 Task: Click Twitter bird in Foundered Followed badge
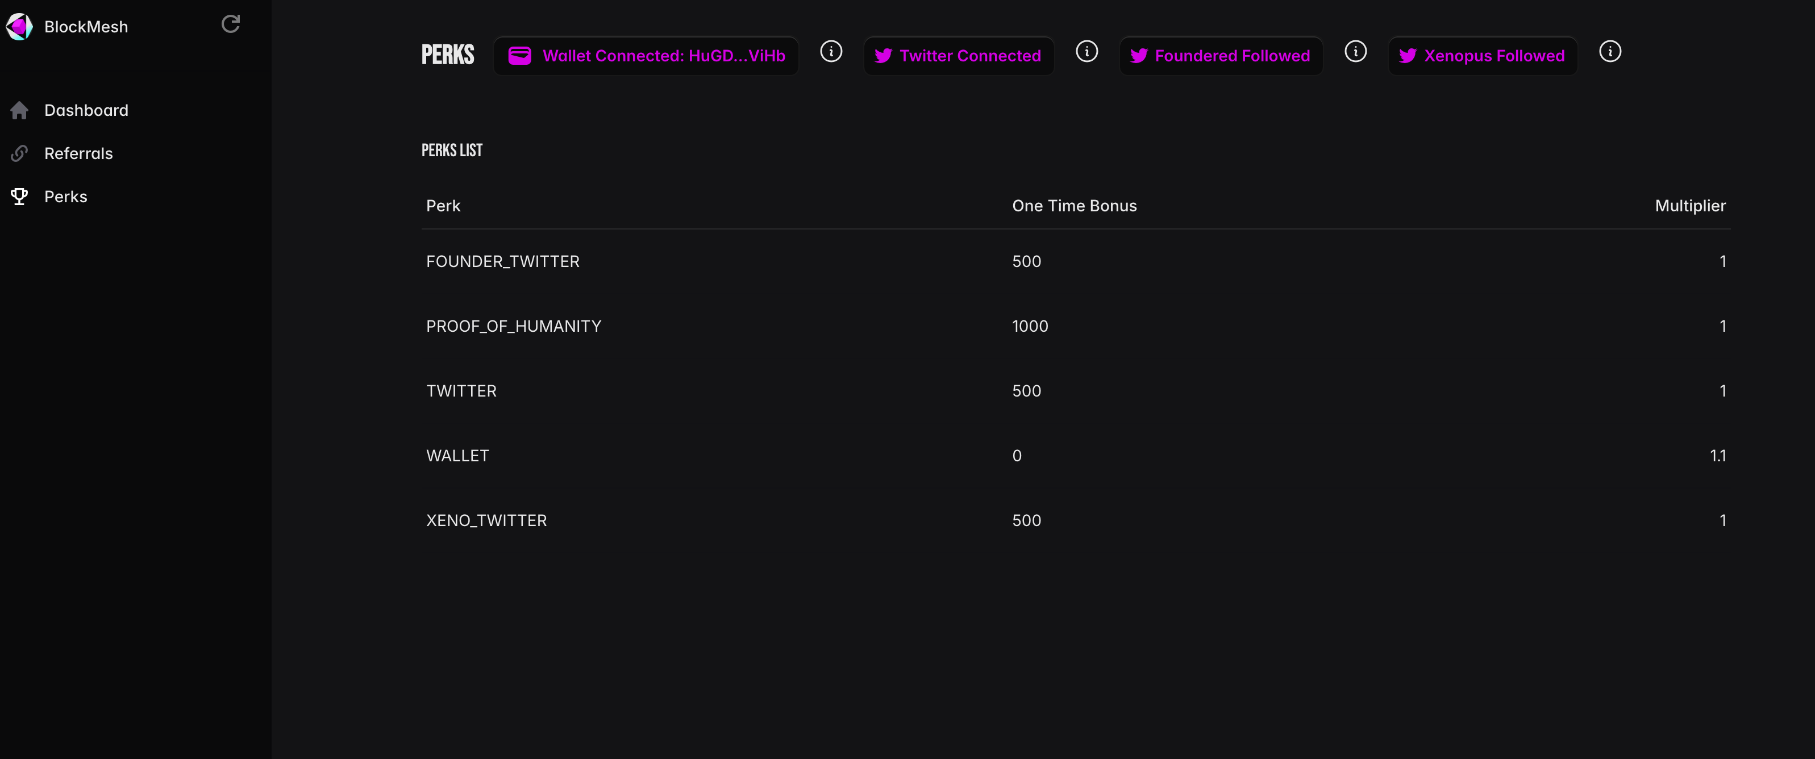[1139, 56]
